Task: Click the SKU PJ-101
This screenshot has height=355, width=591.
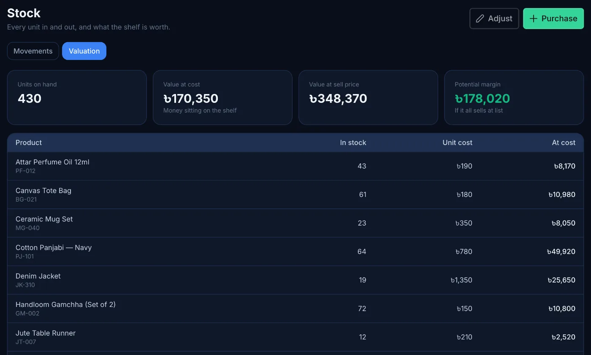Action: [24, 256]
